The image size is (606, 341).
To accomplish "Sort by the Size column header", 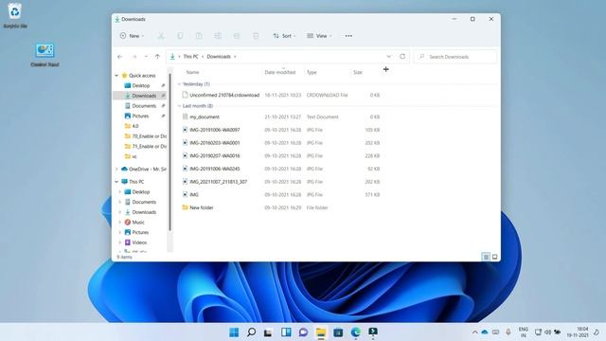I will [358, 72].
